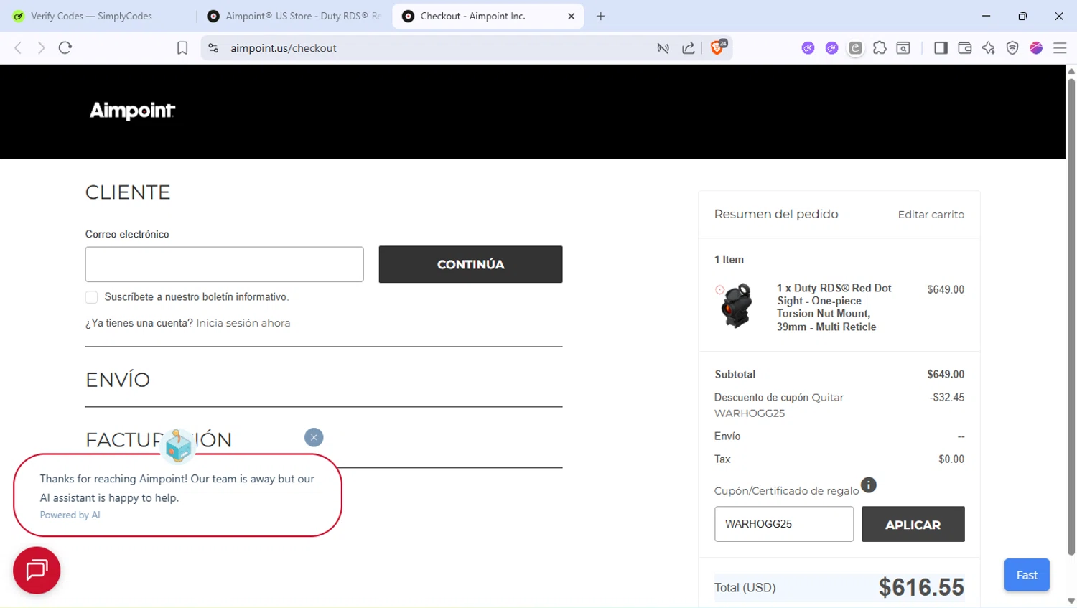Open Leo AI sparkle icon
This screenshot has height=608, width=1077.
[x=989, y=48]
